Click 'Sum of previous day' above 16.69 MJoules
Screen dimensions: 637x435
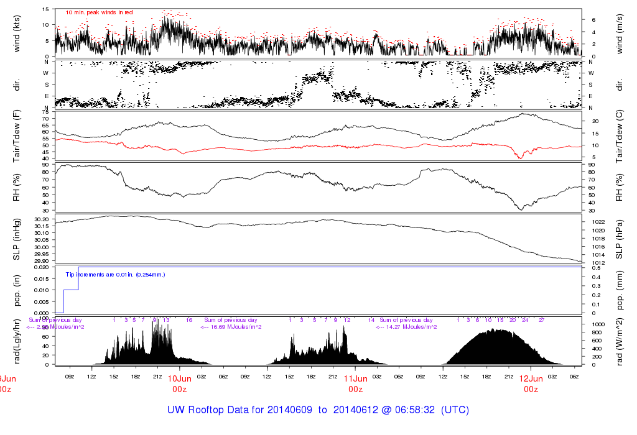tap(230, 320)
